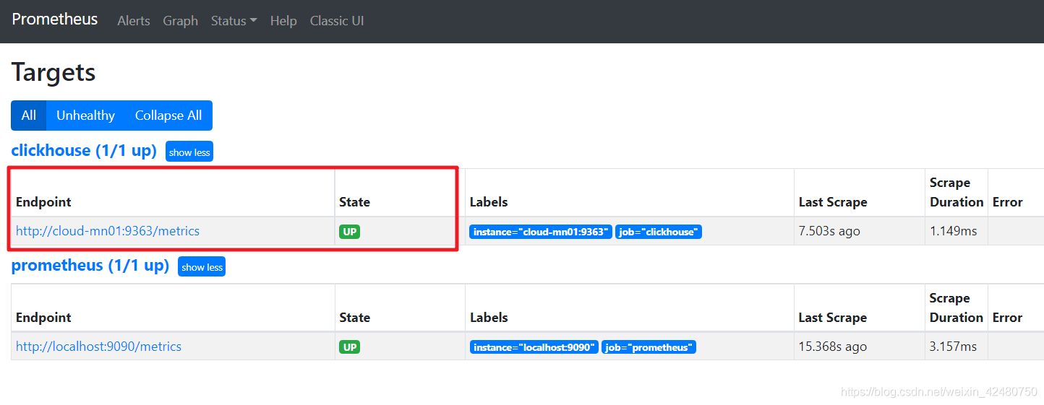Click the Targets page heading
Screen dimensions: 1044x405
coord(54,72)
